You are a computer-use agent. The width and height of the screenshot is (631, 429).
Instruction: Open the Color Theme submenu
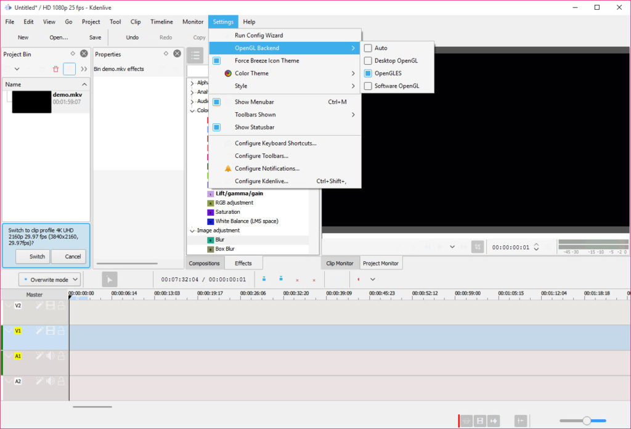pos(285,73)
